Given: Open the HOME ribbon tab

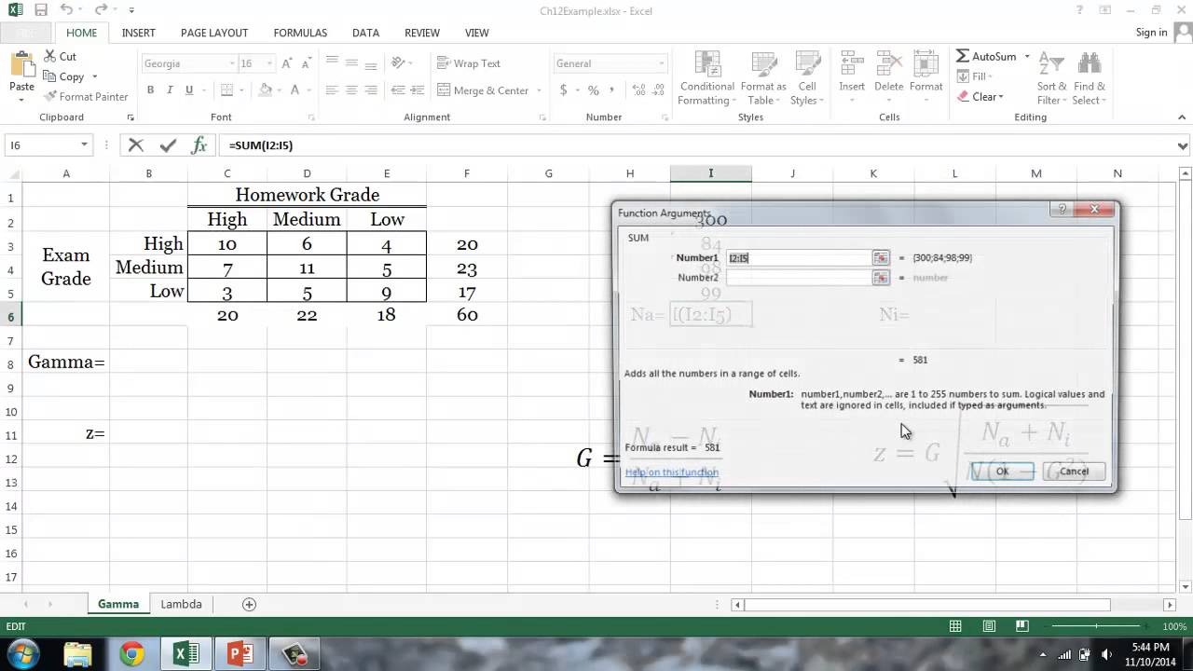Looking at the screenshot, I should (x=81, y=33).
